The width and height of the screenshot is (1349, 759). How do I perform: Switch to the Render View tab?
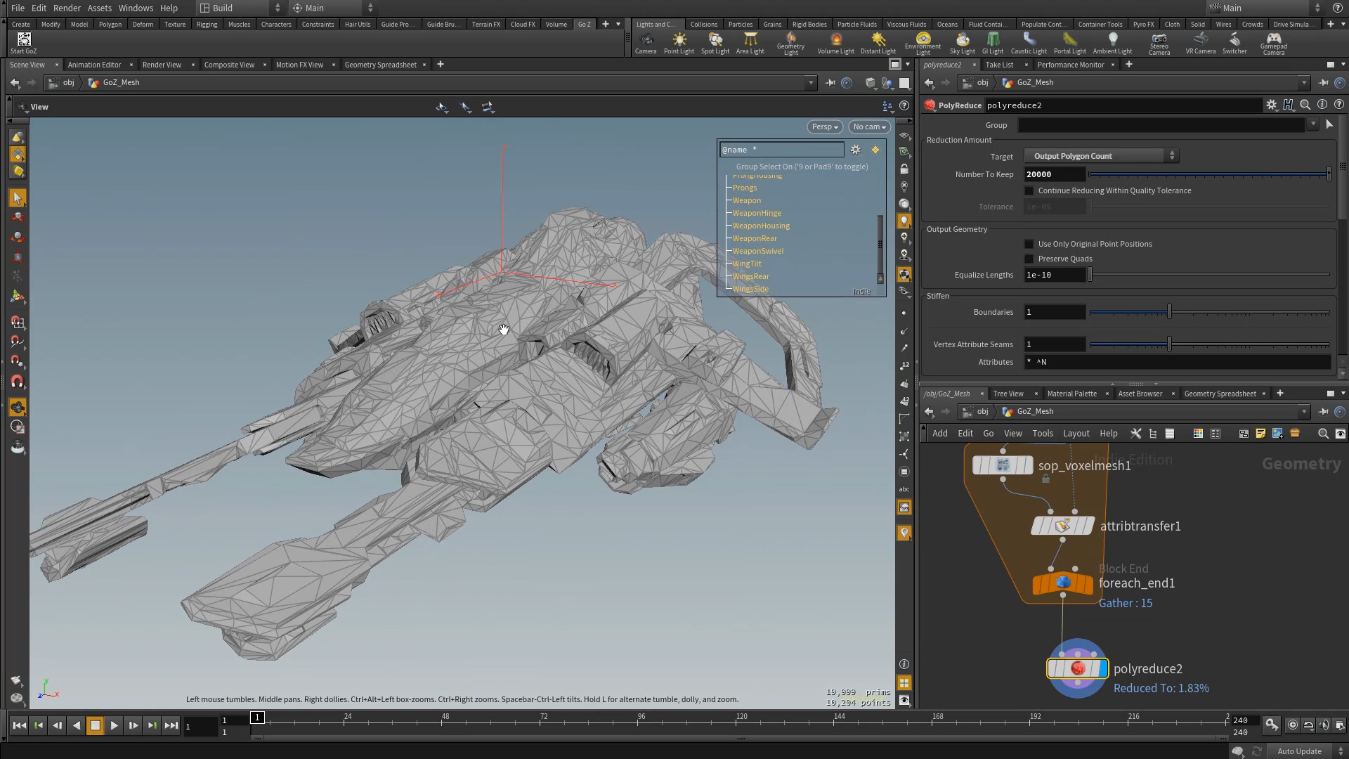(161, 65)
